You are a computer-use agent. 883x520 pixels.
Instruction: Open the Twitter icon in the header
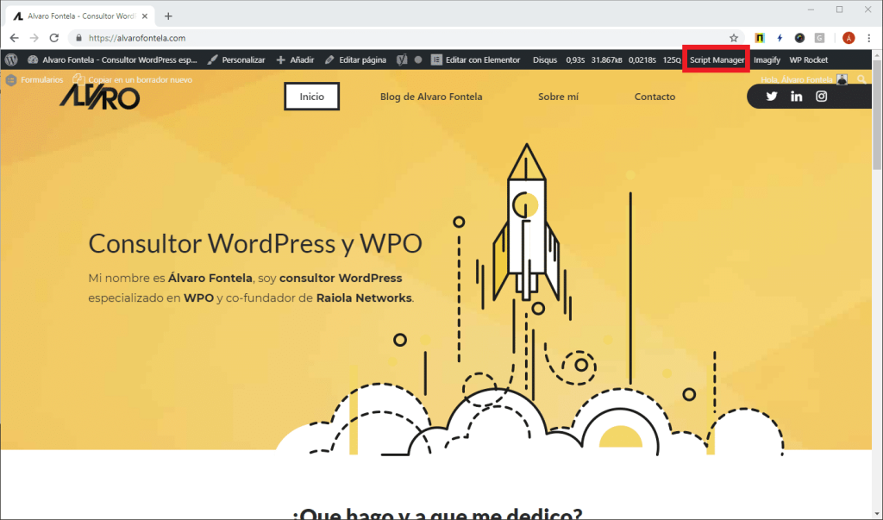click(772, 96)
